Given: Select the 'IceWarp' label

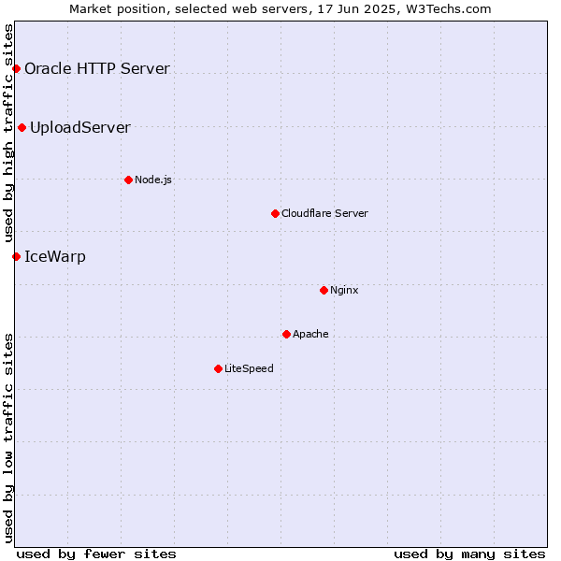Looking at the screenshot, I should [55, 256].
